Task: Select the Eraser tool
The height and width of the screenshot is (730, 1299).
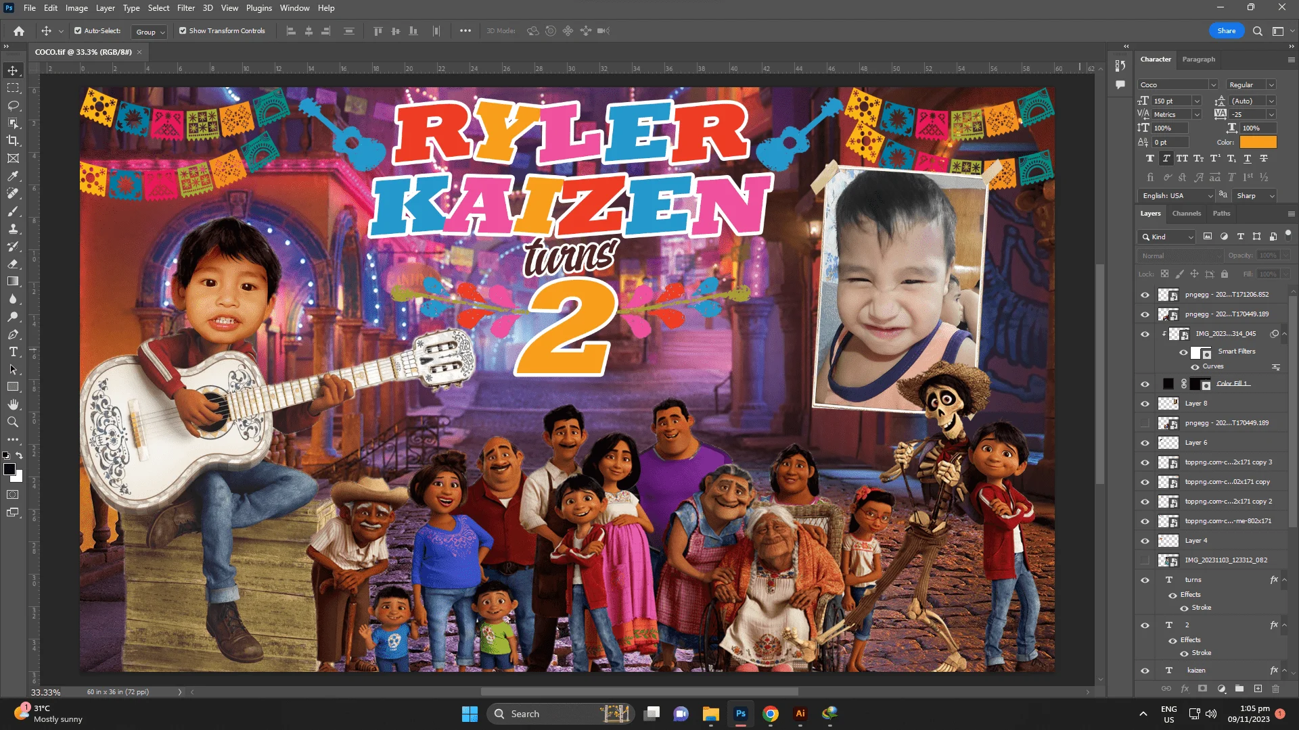Action: click(x=13, y=264)
